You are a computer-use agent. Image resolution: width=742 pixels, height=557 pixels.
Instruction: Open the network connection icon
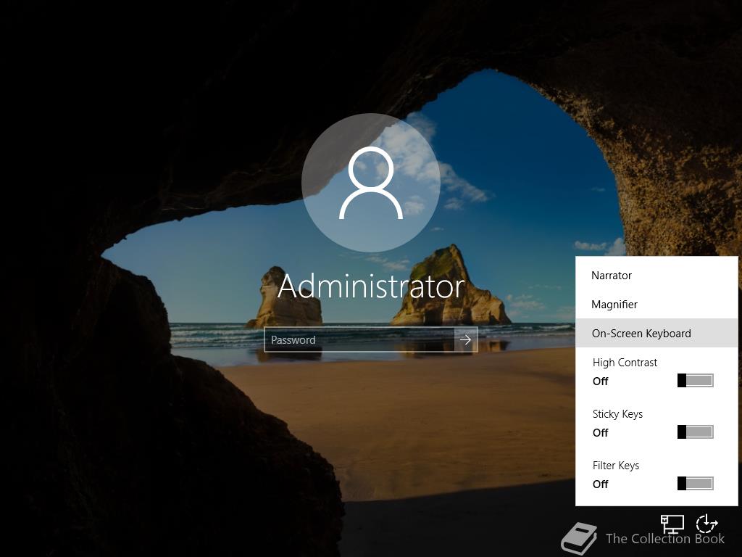click(x=672, y=524)
